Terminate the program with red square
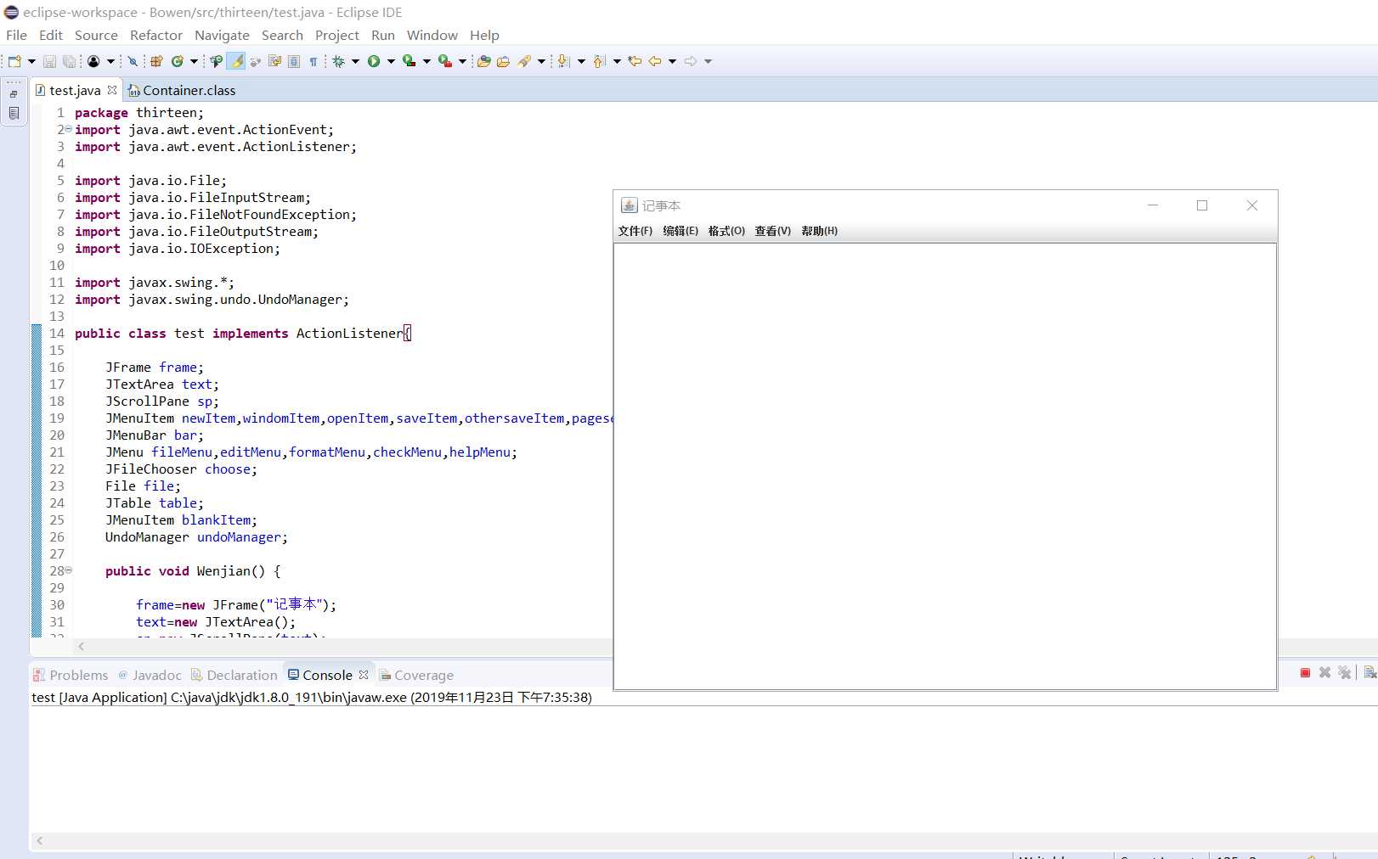This screenshot has width=1378, height=859. tap(1305, 673)
